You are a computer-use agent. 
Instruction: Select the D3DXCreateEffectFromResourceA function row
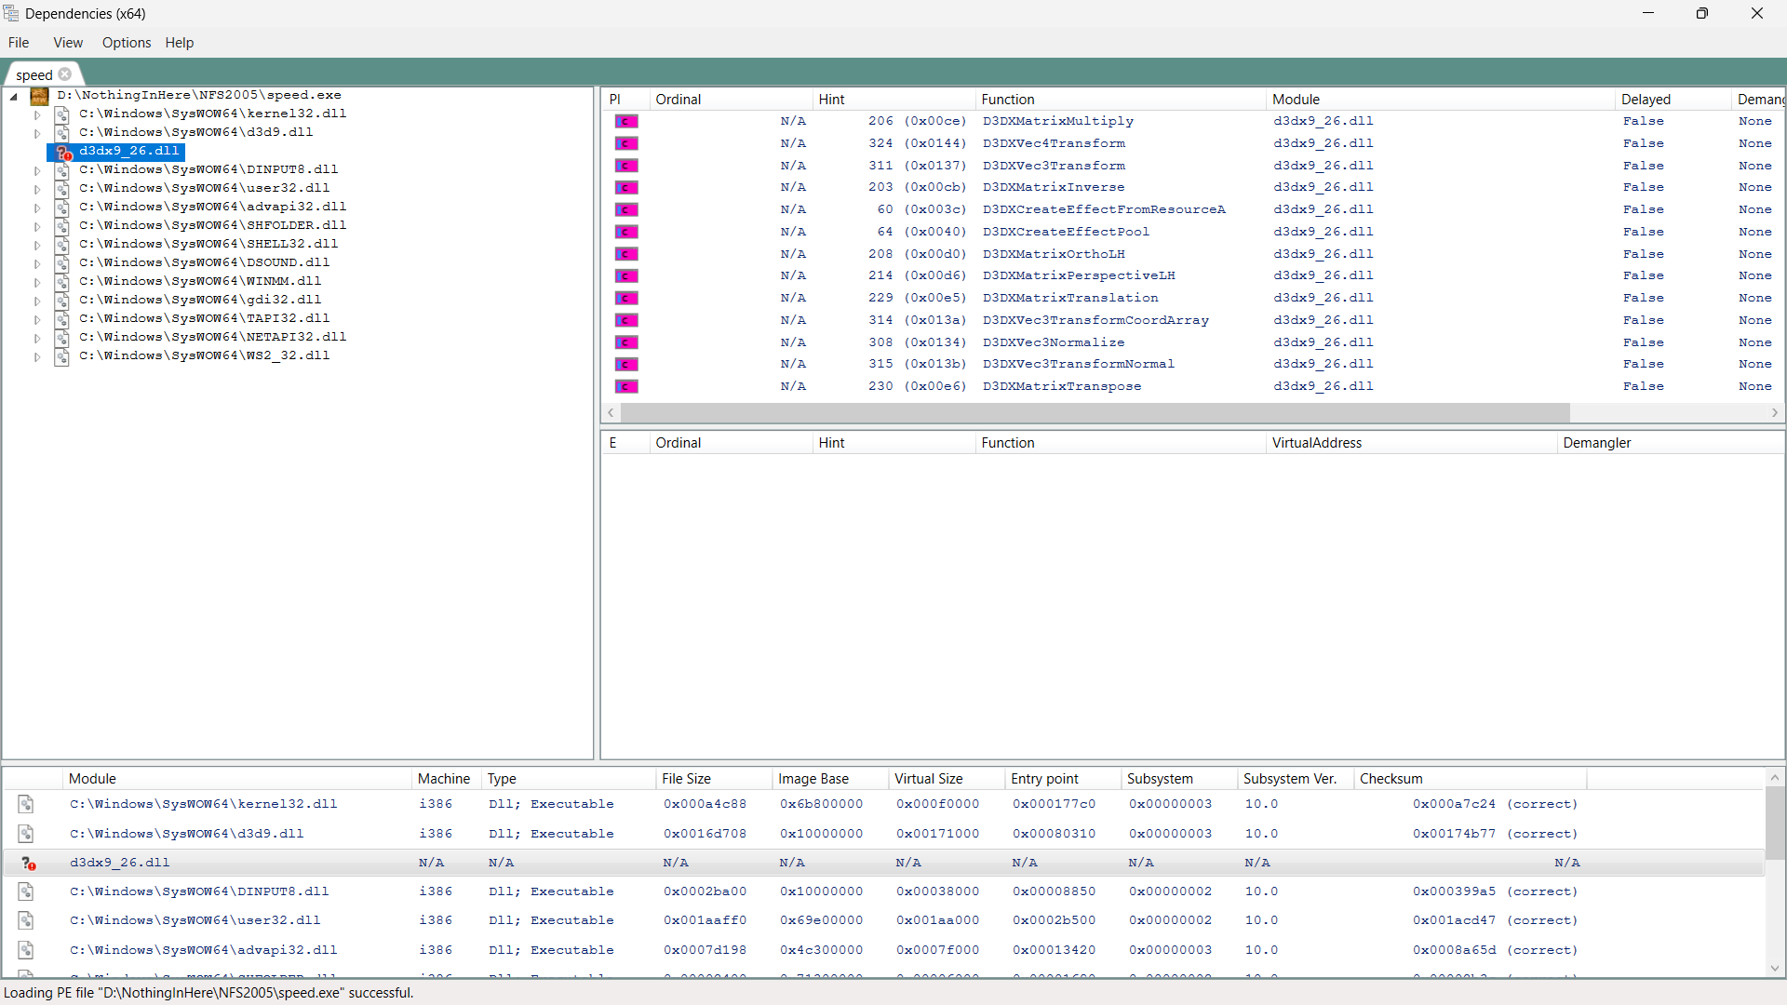tap(1192, 210)
